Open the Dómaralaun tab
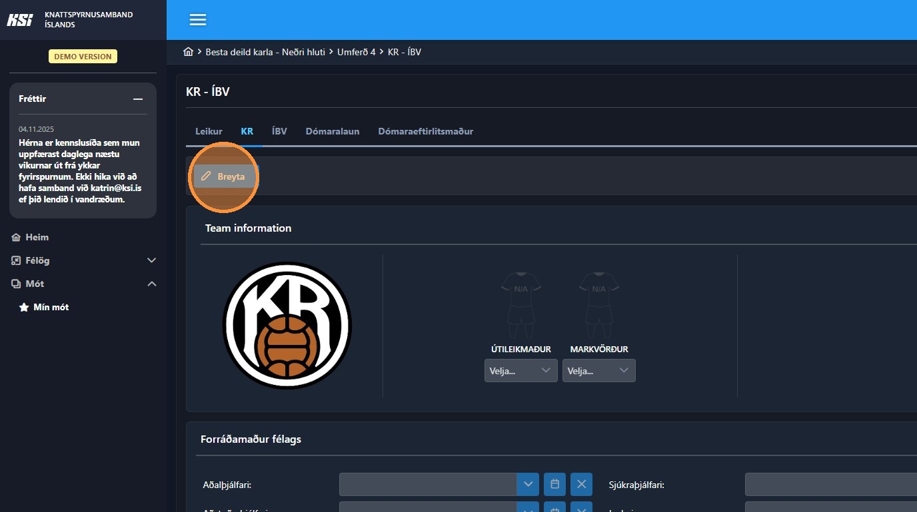917x512 pixels. pos(333,131)
